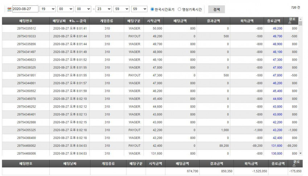Click the 시작금액 header in top table
The width and height of the screenshot is (308, 176).
pos(154,21)
